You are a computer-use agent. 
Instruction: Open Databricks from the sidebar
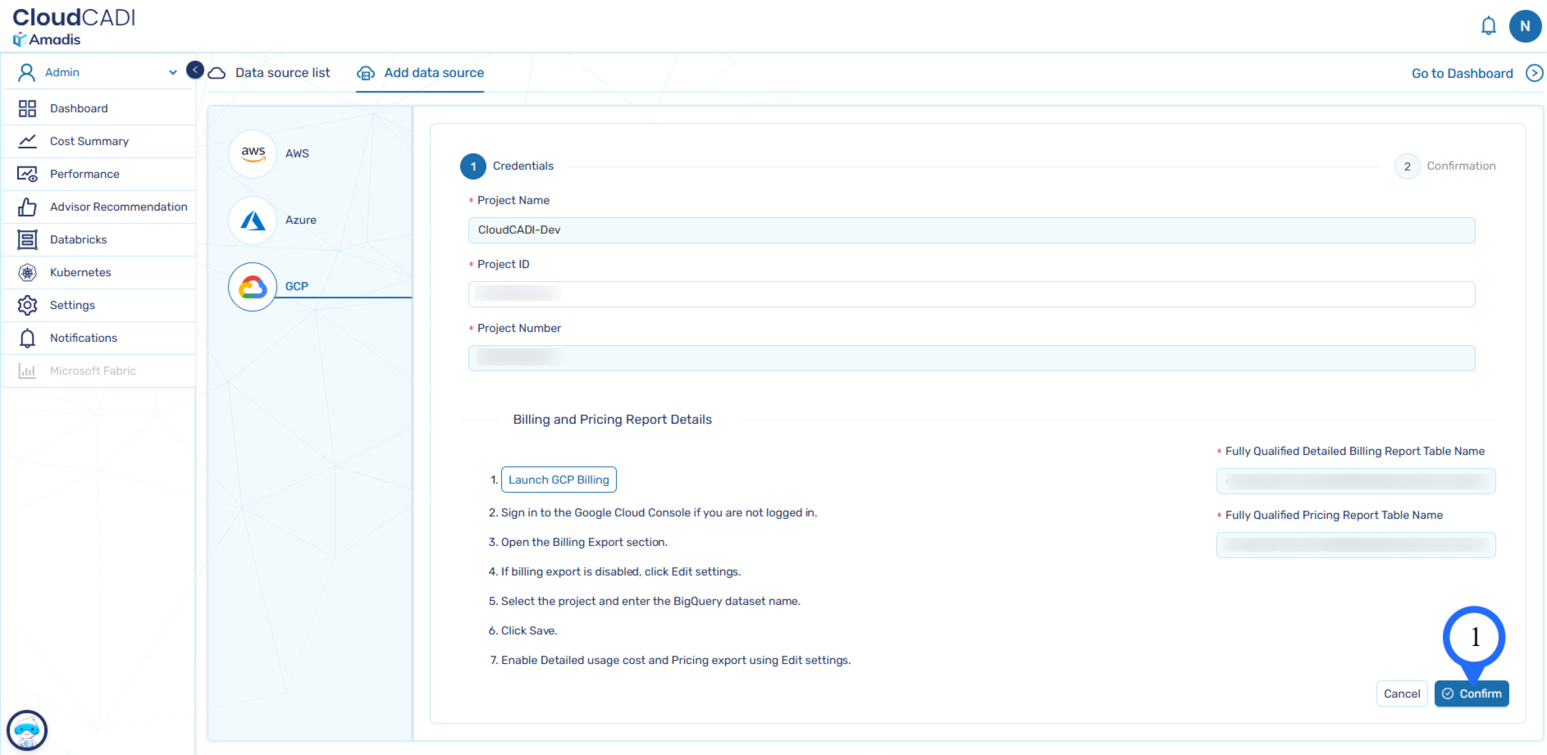(78, 239)
